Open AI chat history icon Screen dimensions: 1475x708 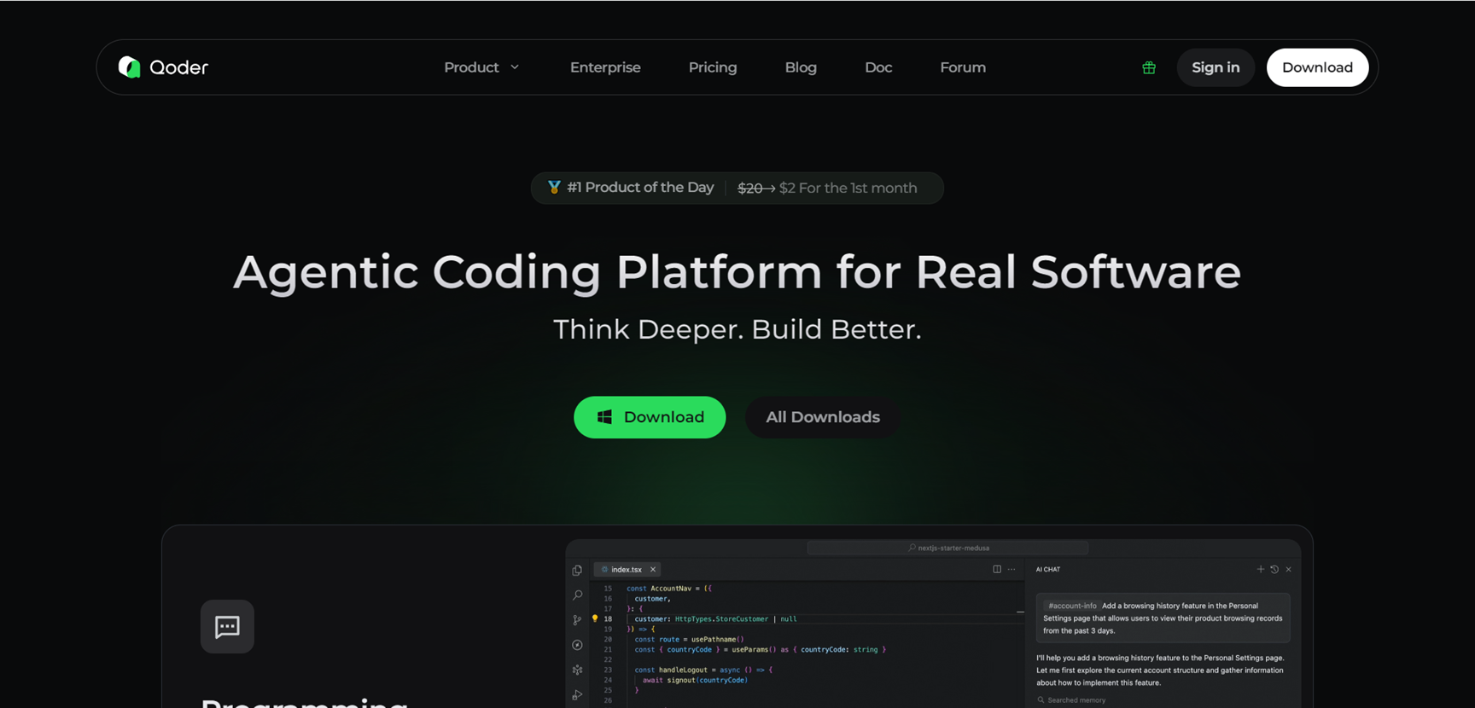tap(1274, 569)
